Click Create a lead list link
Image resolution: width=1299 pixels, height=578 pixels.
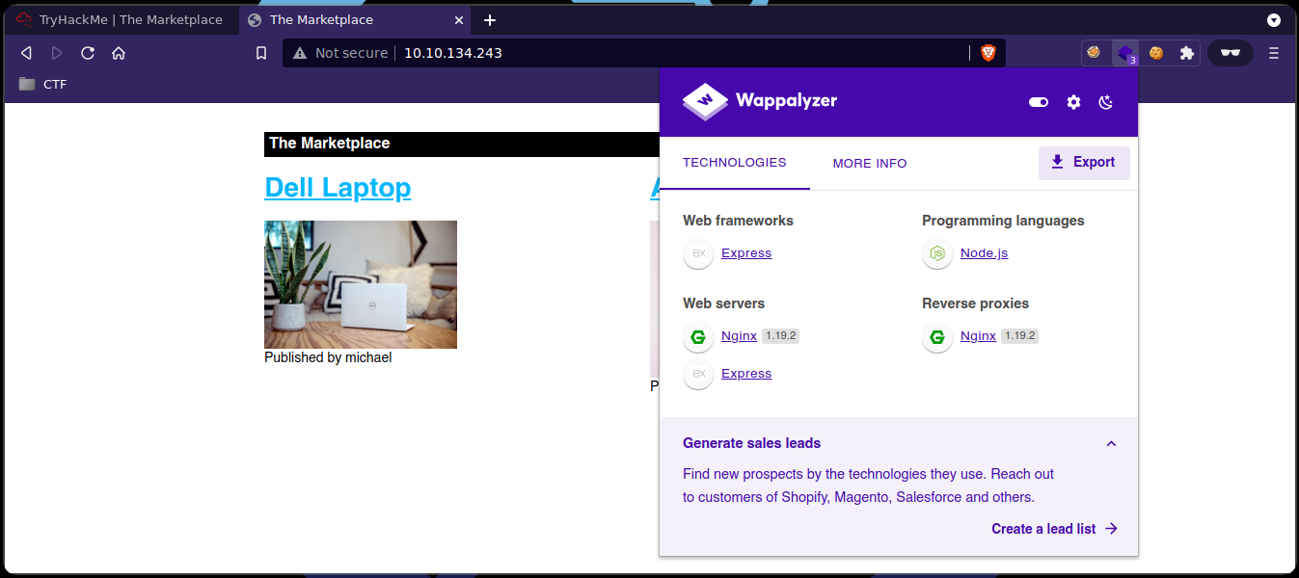(x=1054, y=529)
